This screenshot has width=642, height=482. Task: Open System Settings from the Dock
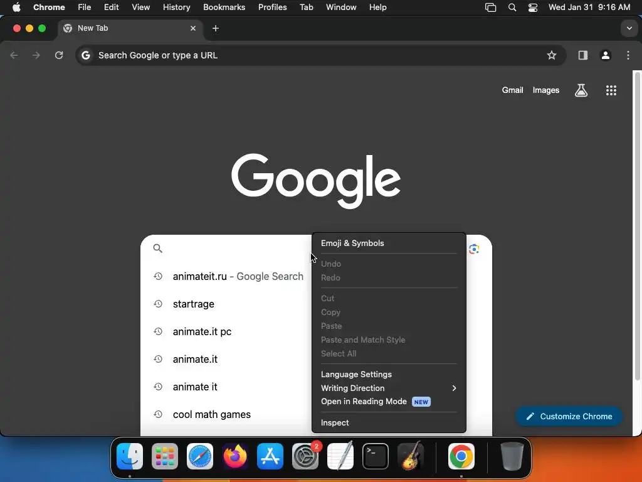[305, 456]
